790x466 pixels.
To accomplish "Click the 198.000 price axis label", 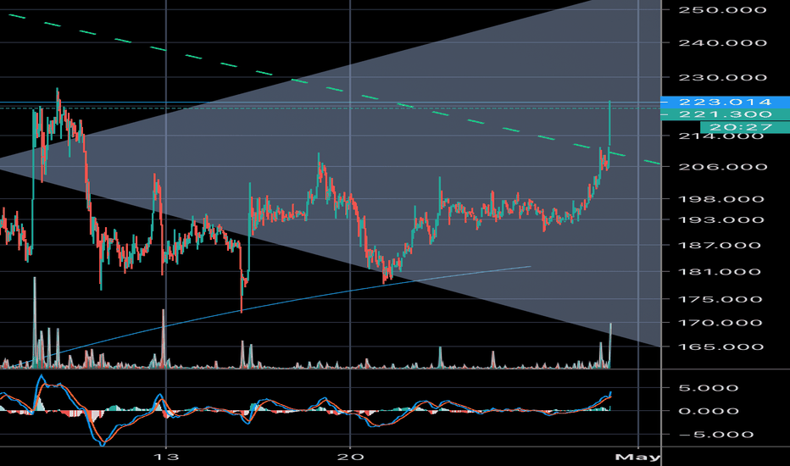I will (x=722, y=199).
